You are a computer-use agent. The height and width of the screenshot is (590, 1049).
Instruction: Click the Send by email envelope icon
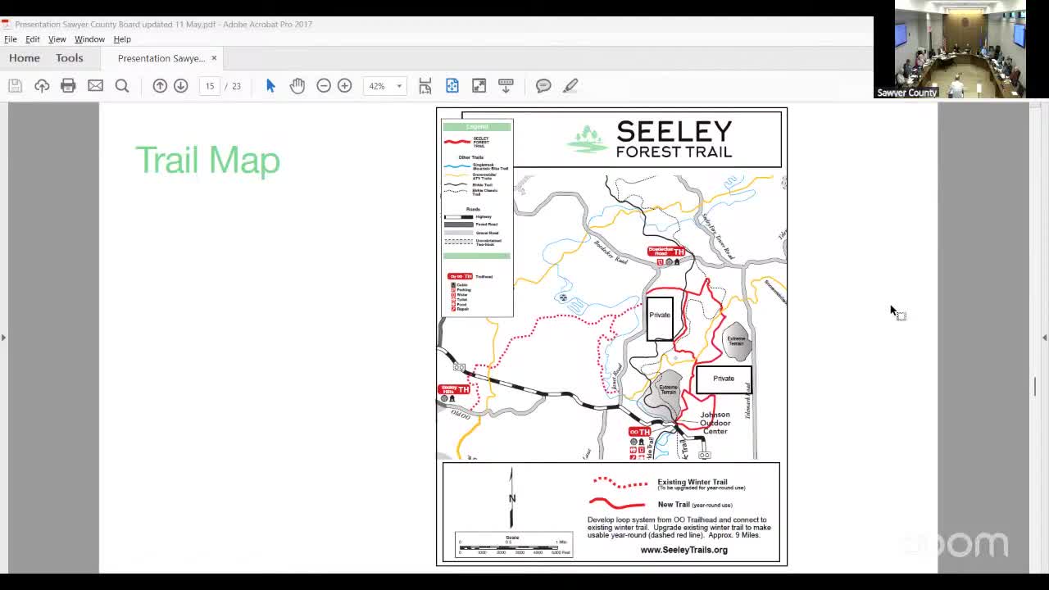click(x=95, y=86)
